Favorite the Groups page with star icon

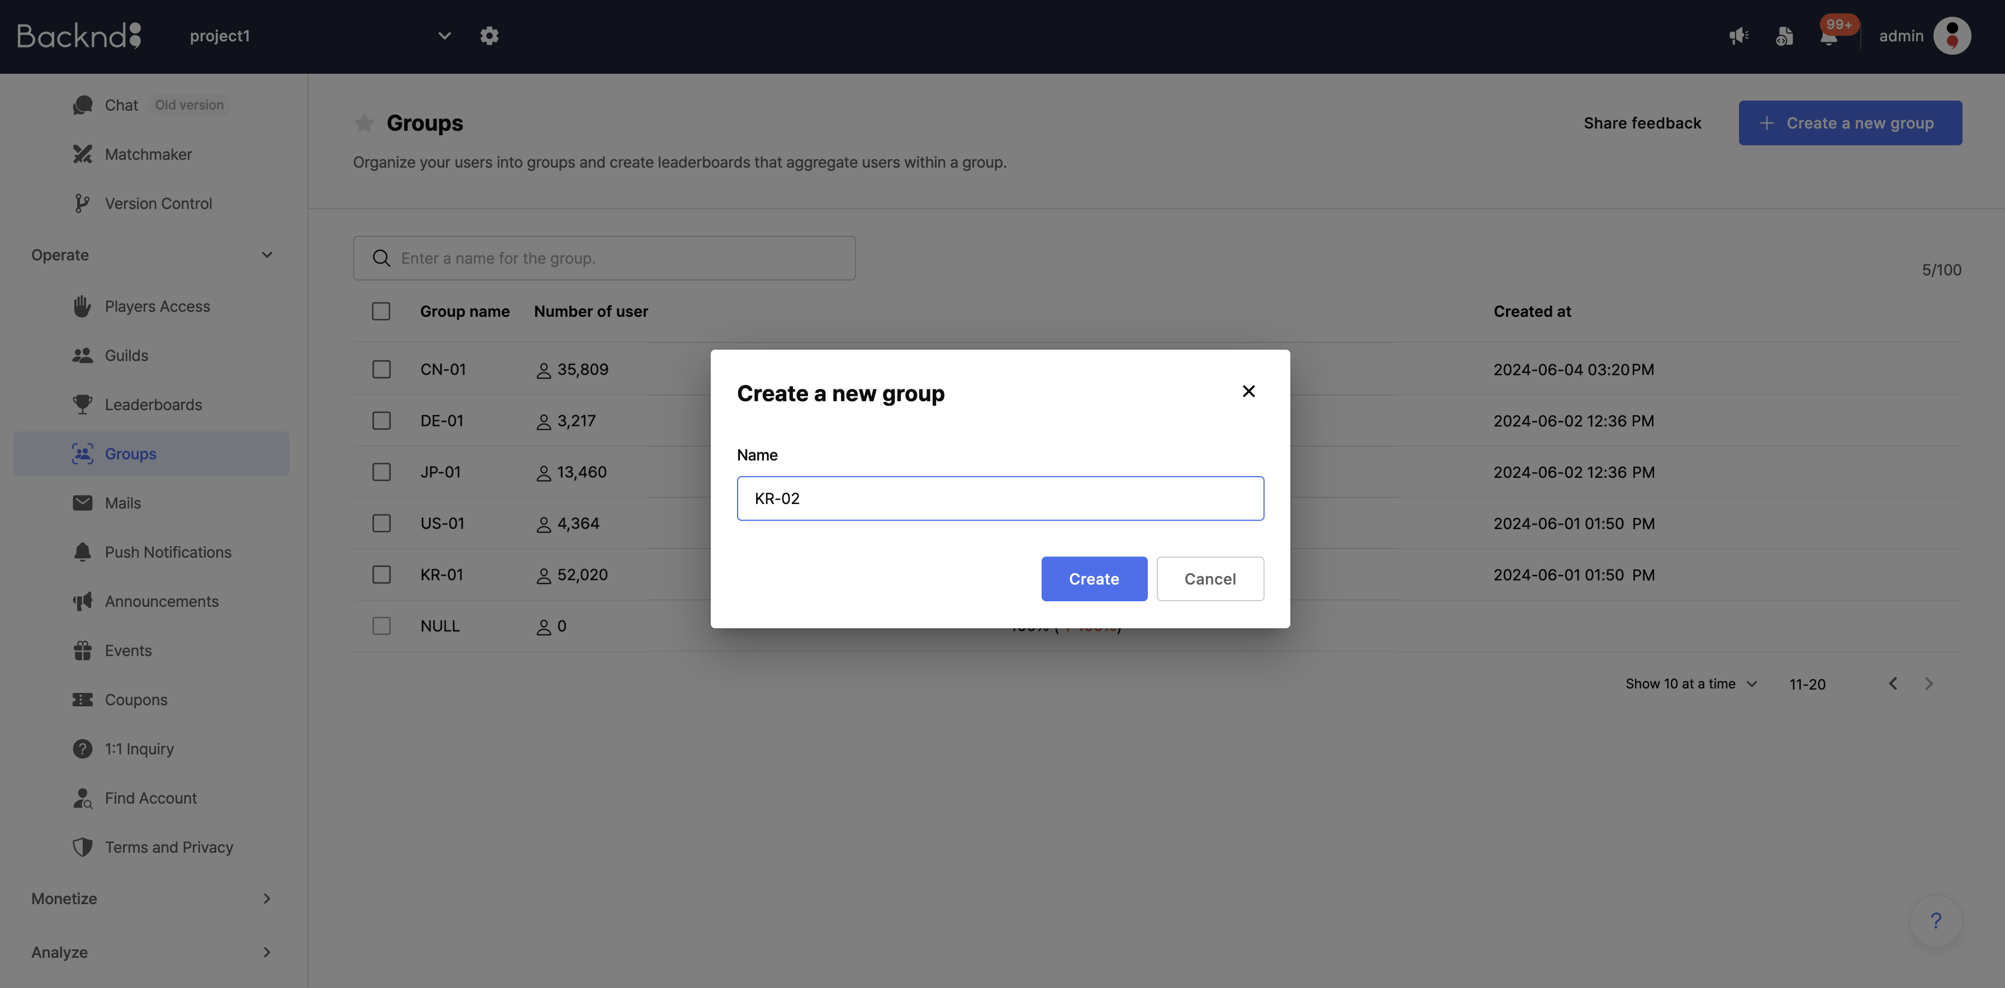(x=363, y=123)
